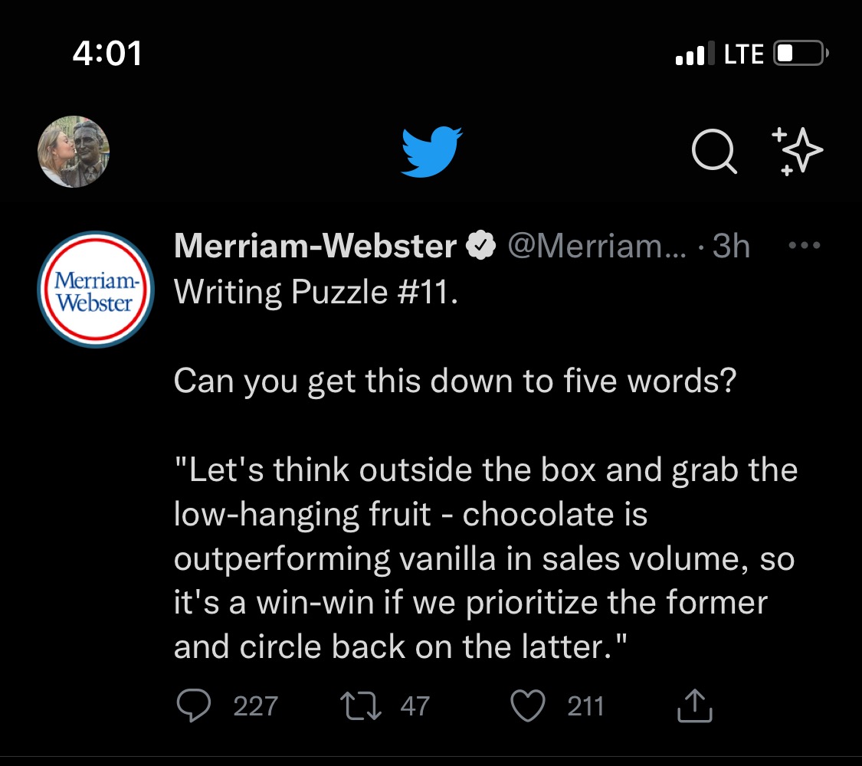
Task: Reply to the Writing Puzzle tweet
Action: (x=193, y=705)
